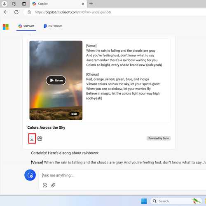
Task: Download the Colors Across the Sky song
Action: click(x=32, y=139)
